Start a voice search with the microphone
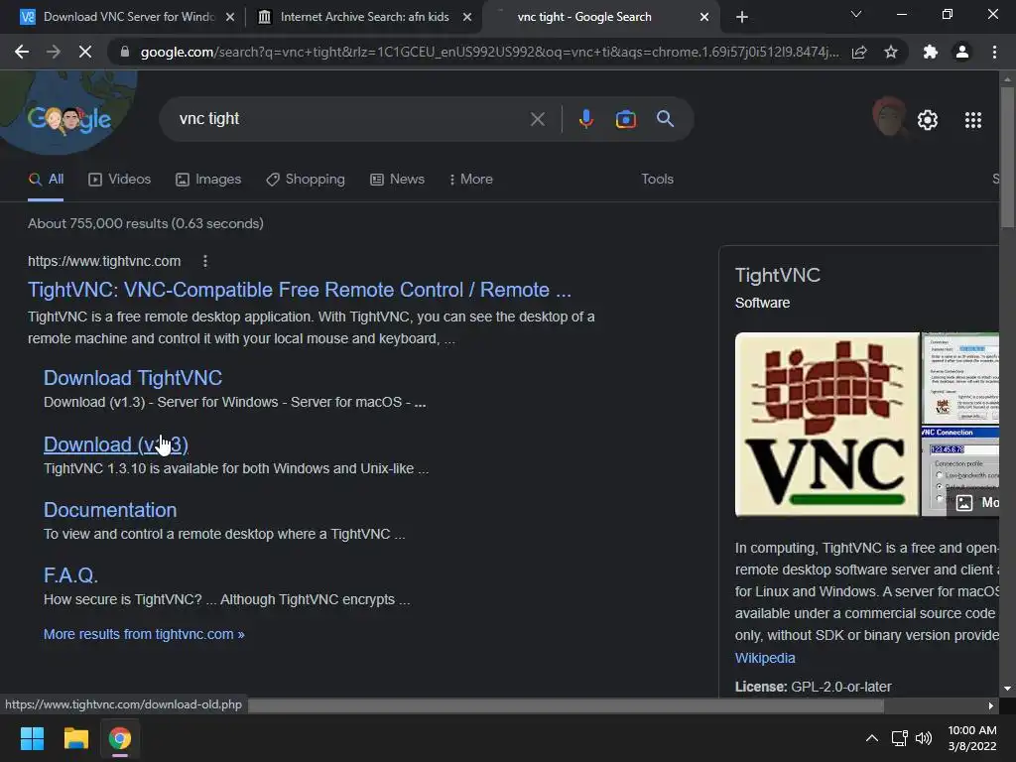This screenshot has width=1016, height=762. 585,119
